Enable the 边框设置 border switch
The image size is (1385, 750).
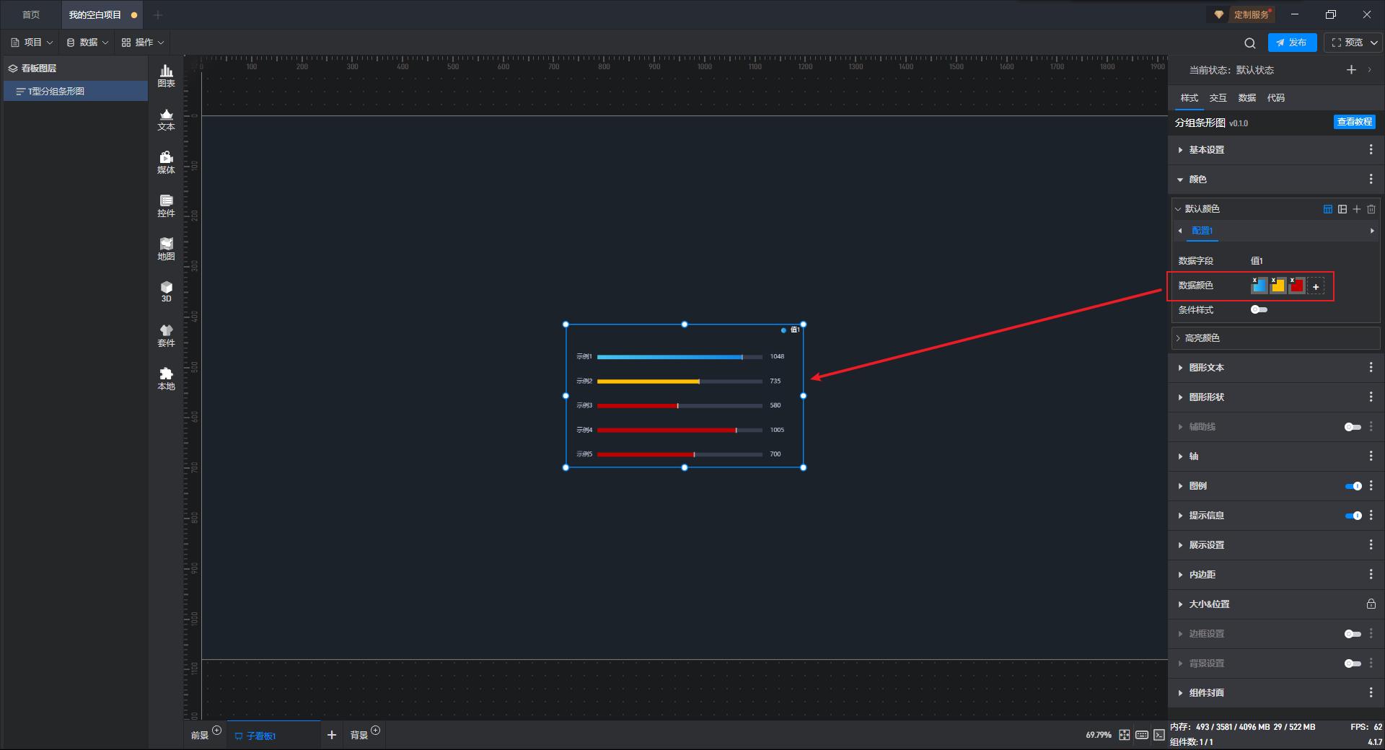[x=1353, y=634]
